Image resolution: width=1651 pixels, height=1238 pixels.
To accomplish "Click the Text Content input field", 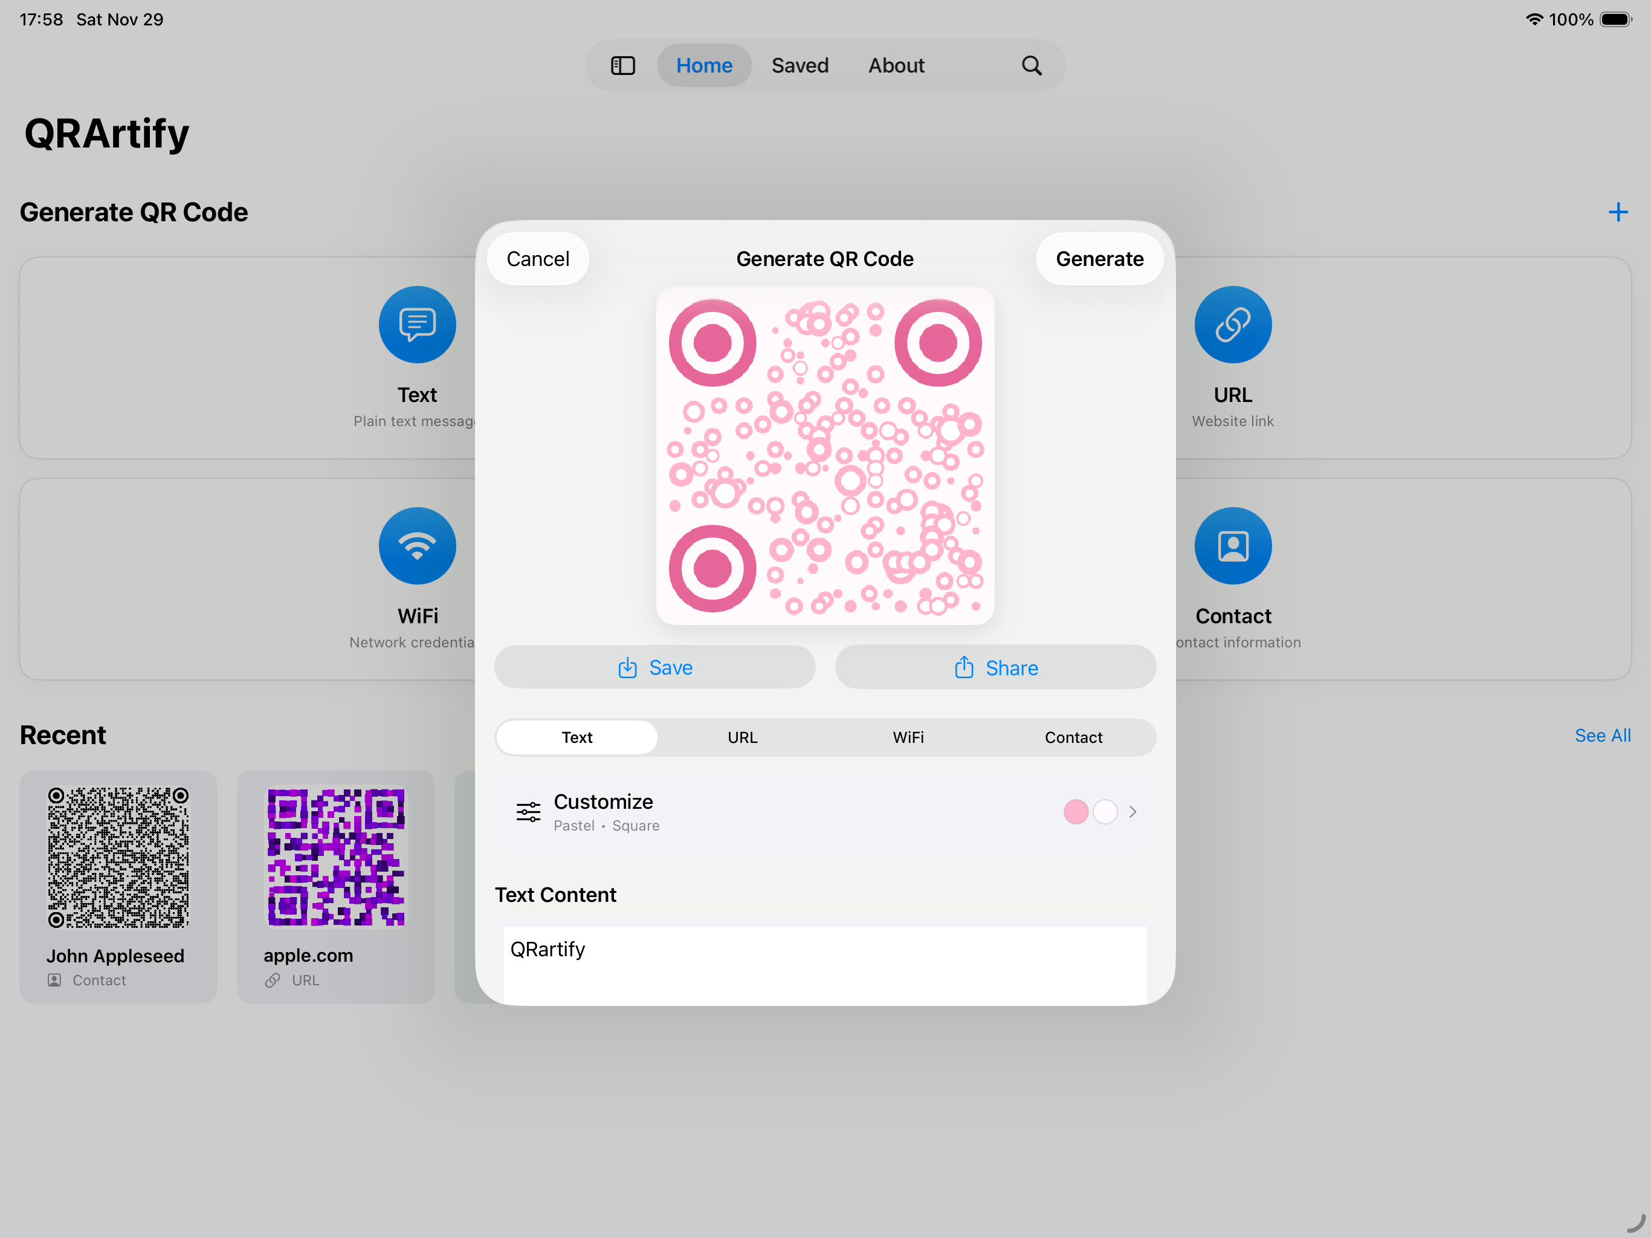I will 825,965.
